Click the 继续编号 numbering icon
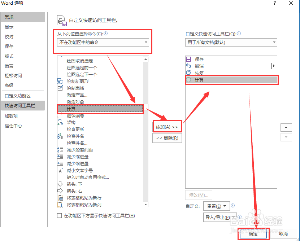Screen dimensions: 300x241 60,115
